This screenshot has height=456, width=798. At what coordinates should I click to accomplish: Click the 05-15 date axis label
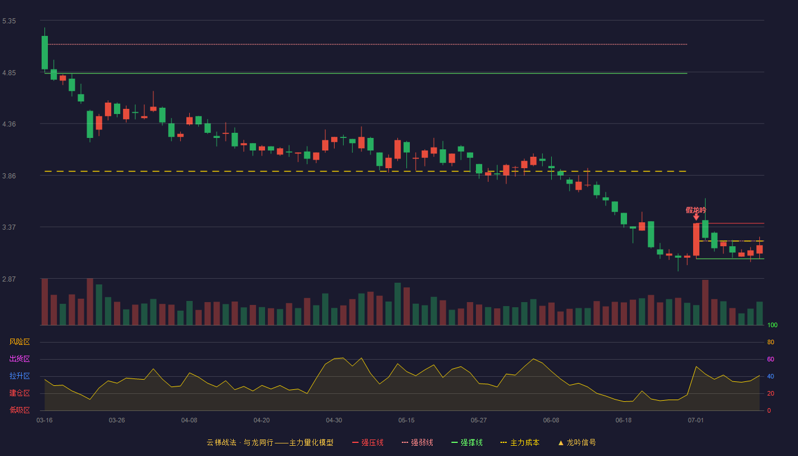406,420
